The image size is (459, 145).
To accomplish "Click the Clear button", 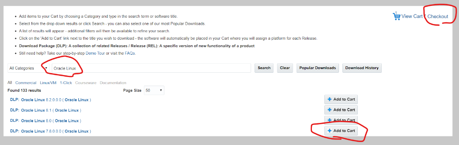I will coord(285,68).
